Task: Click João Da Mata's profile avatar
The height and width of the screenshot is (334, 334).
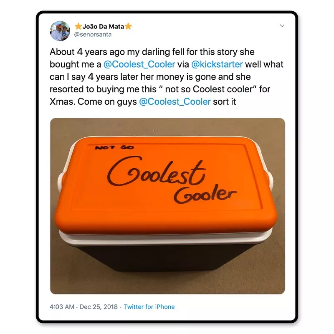Action: point(60,31)
